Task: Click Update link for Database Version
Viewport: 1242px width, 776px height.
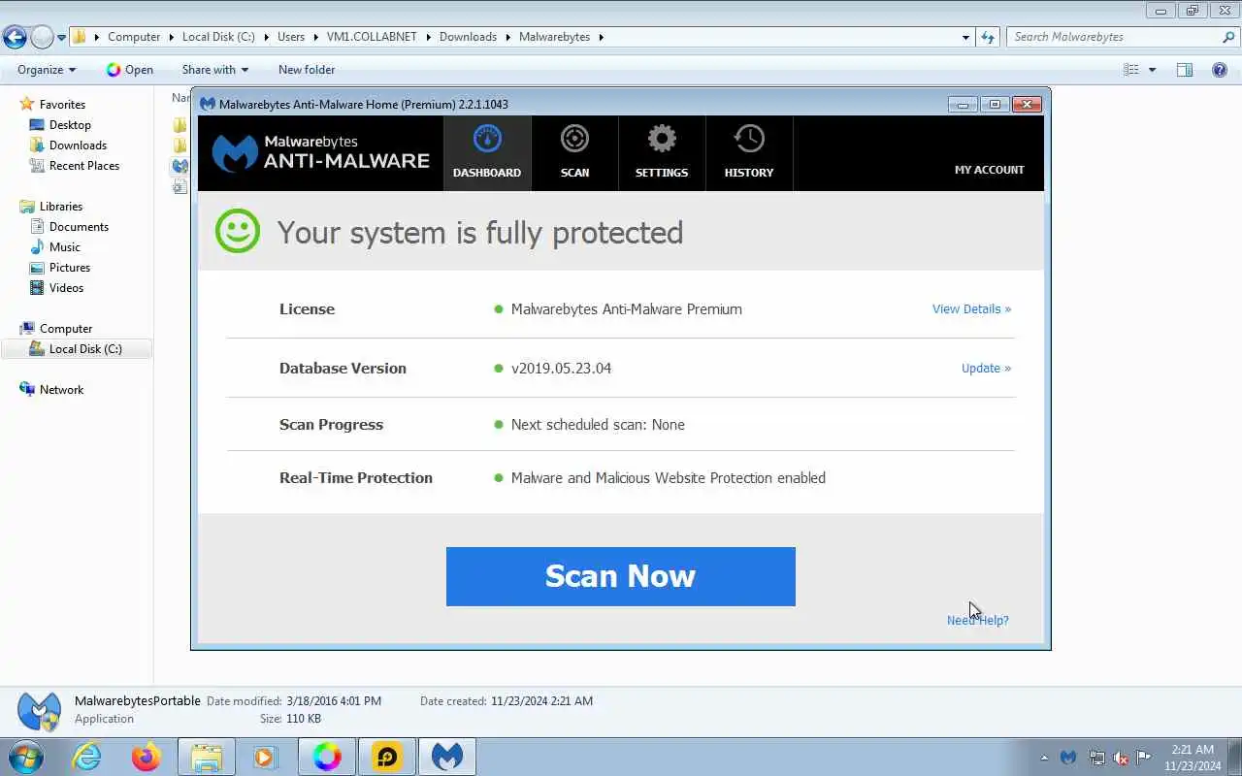Action: click(x=986, y=368)
